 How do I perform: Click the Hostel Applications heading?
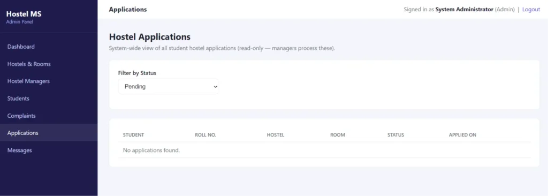pos(150,37)
